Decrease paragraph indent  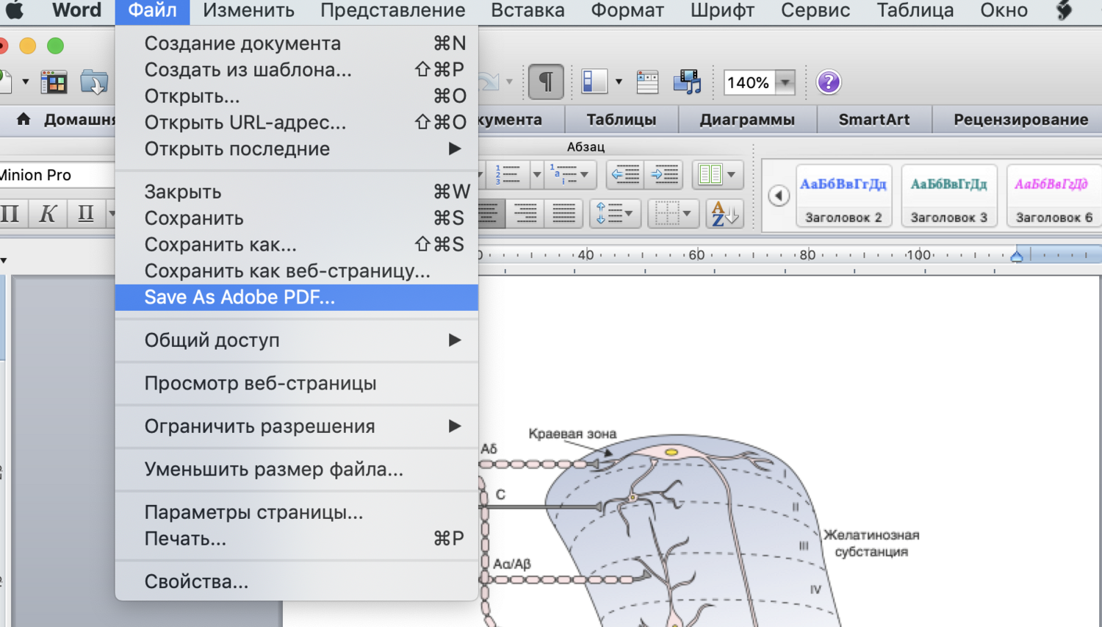[x=626, y=174]
